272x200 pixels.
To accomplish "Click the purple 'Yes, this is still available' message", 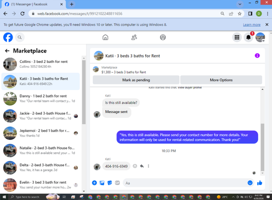I will click(x=187, y=137).
